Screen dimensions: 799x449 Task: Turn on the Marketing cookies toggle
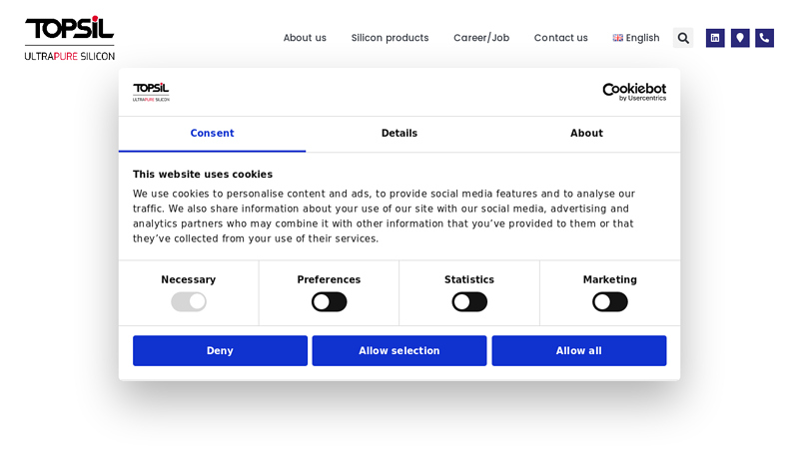(609, 301)
